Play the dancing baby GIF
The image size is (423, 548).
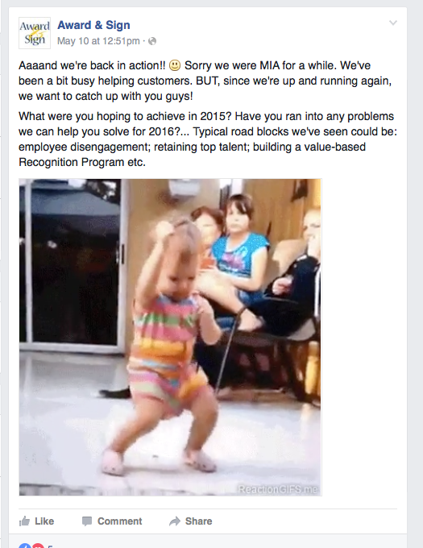[x=170, y=337]
